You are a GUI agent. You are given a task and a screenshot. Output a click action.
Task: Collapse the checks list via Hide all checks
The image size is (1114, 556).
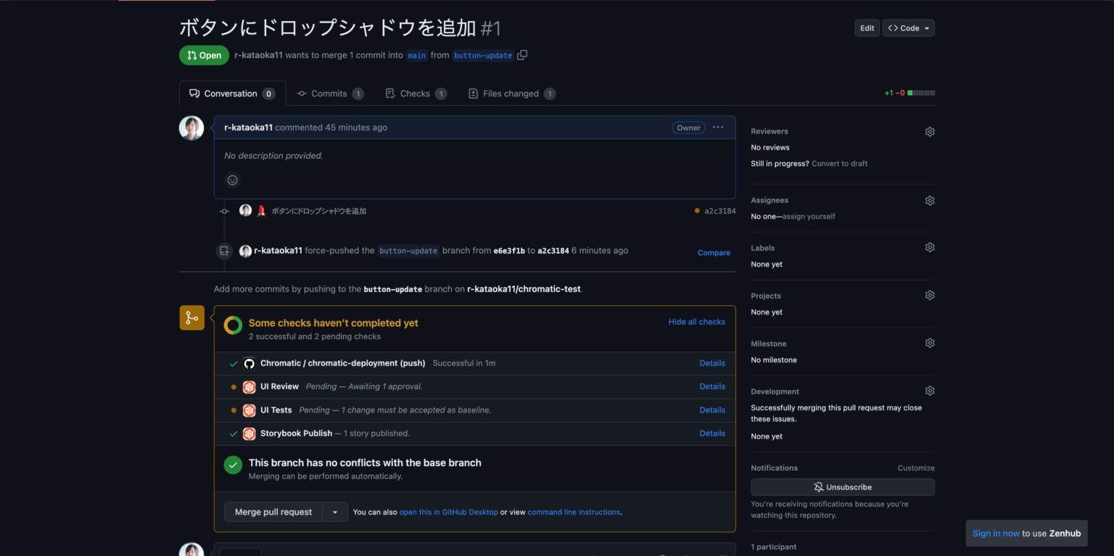coord(697,321)
